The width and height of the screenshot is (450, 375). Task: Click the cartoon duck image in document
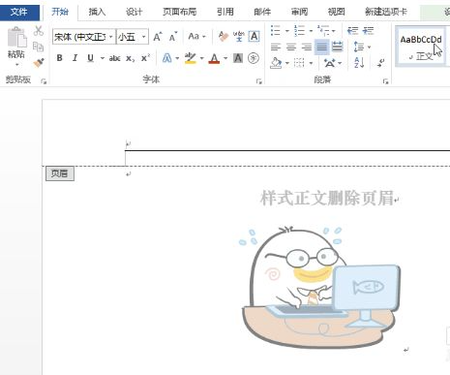coord(320,287)
